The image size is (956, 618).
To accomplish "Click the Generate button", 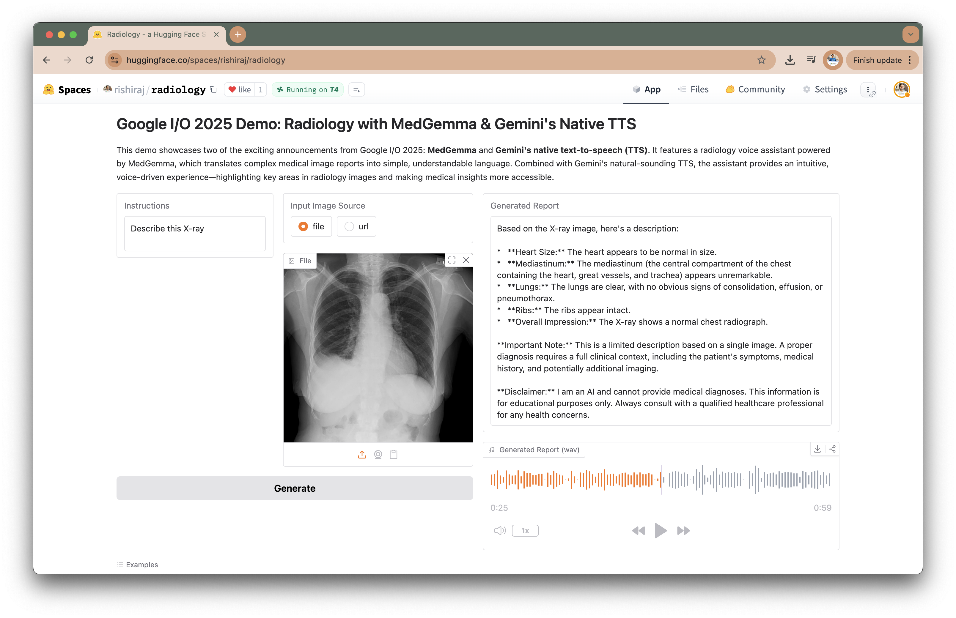I will pyautogui.click(x=295, y=488).
